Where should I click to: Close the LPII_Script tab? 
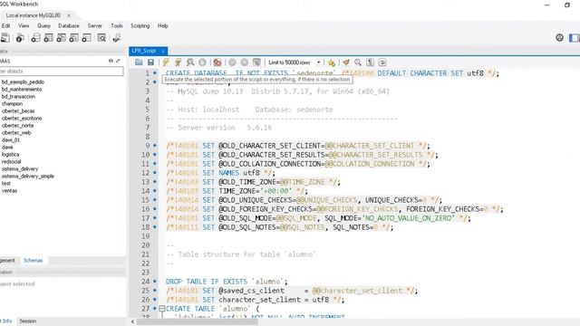click(x=163, y=51)
